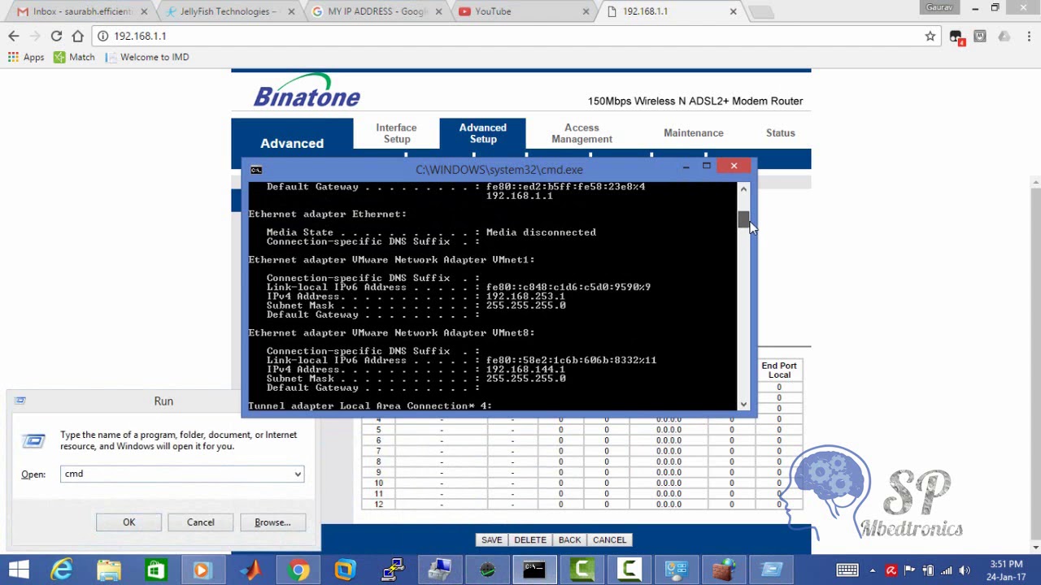
Task: Reload the router page in Chrome
Action: (x=56, y=36)
